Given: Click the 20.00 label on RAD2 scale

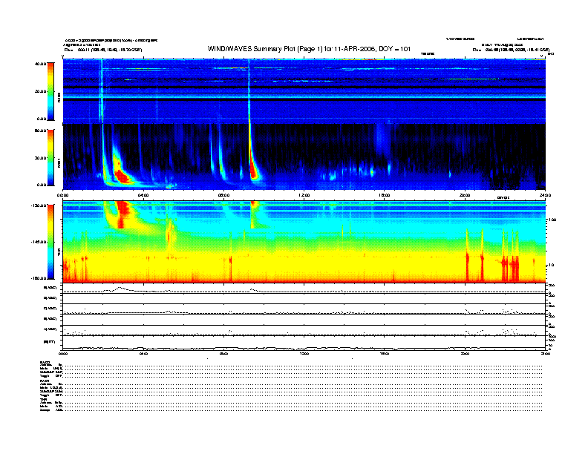Looking at the screenshot, I should [x=41, y=91].
